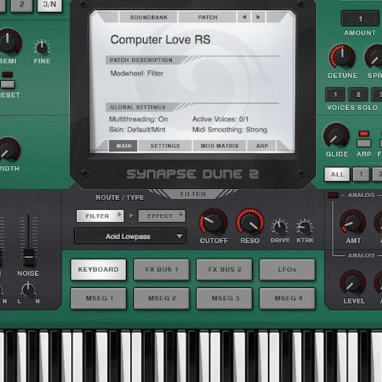Screen dimensions: 382x382
Task: Click the NOISE level fader
Action: [x=28, y=257]
